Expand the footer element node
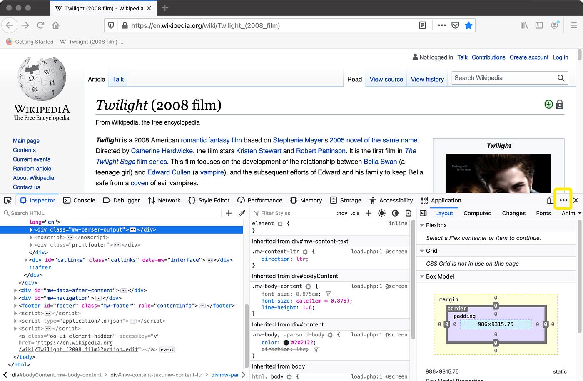The height and width of the screenshot is (381, 583). coord(16,306)
